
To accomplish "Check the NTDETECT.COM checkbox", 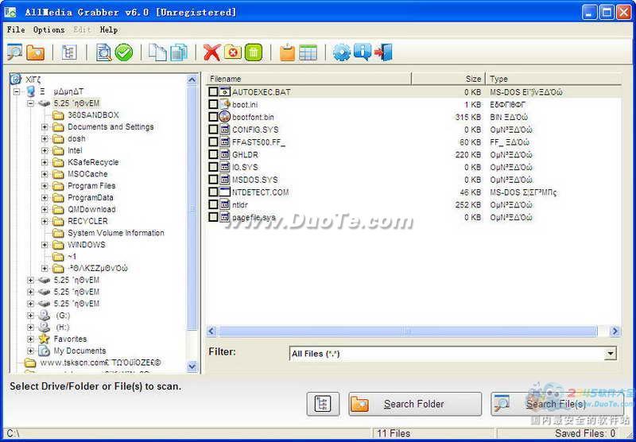I will [213, 192].
